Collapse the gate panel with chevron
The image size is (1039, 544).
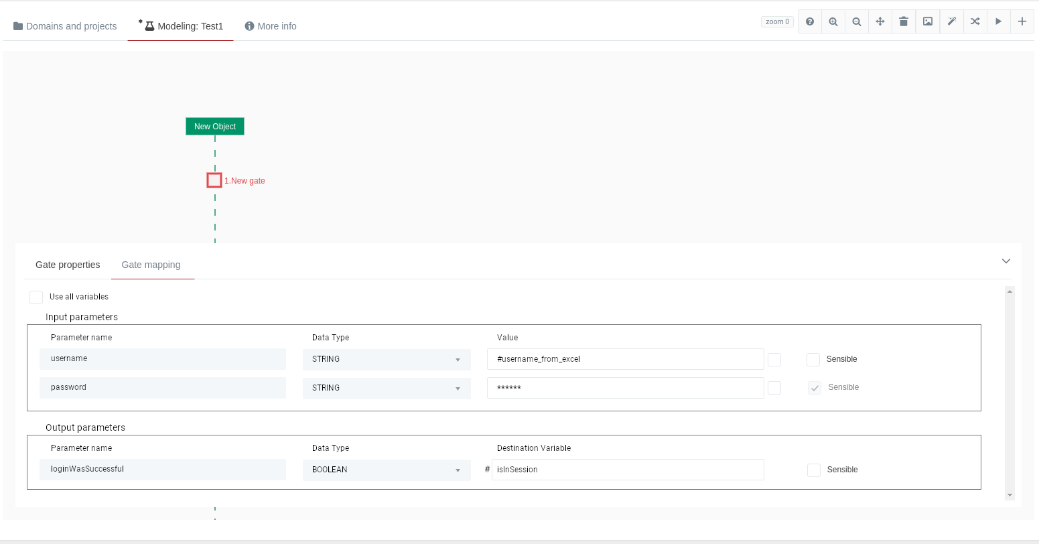[1006, 261]
